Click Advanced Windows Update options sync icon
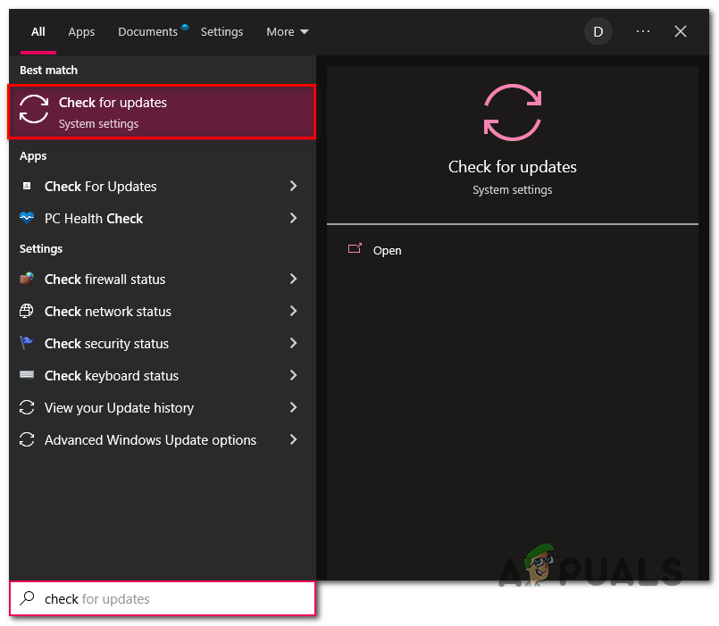Screen dimensions: 719x626 [x=27, y=439]
